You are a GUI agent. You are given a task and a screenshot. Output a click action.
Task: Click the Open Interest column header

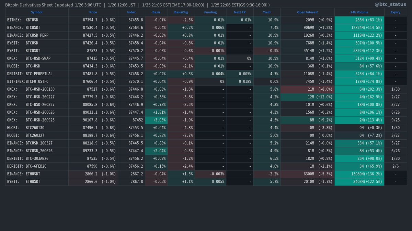308,12
